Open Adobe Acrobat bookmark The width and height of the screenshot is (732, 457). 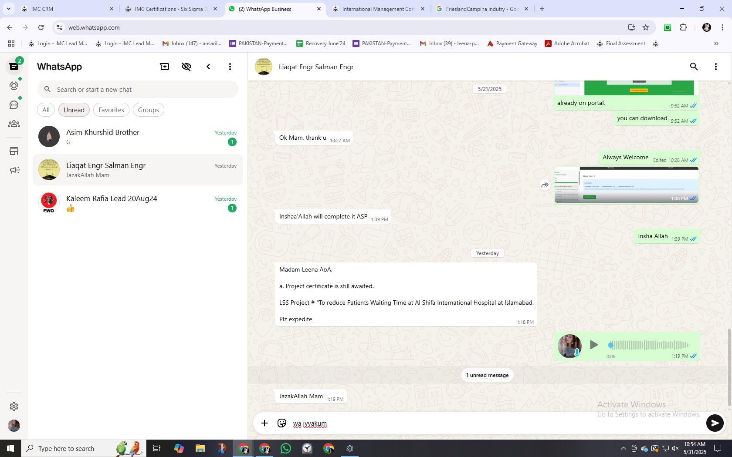[x=567, y=44]
